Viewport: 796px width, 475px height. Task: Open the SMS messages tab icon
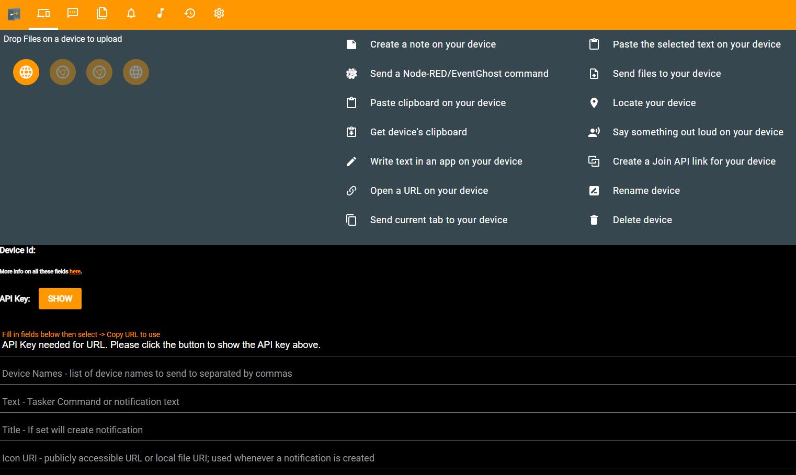[73, 13]
